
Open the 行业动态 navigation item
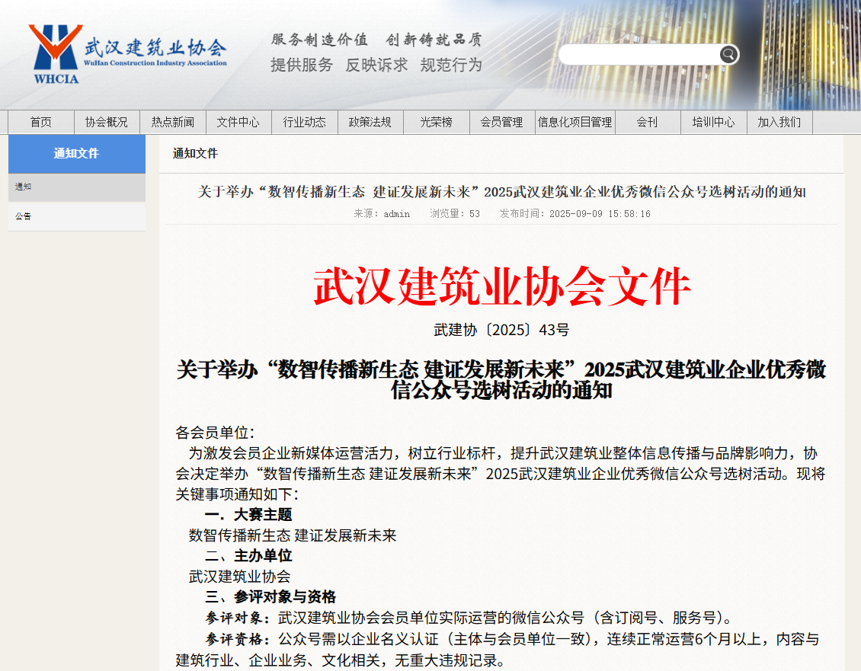coord(305,122)
